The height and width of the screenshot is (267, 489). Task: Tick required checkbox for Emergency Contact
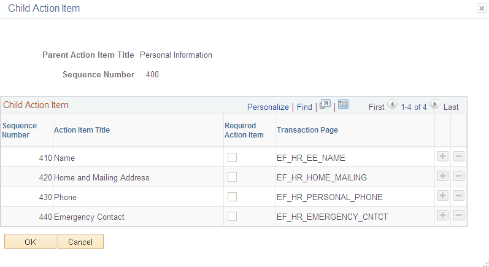point(232,217)
